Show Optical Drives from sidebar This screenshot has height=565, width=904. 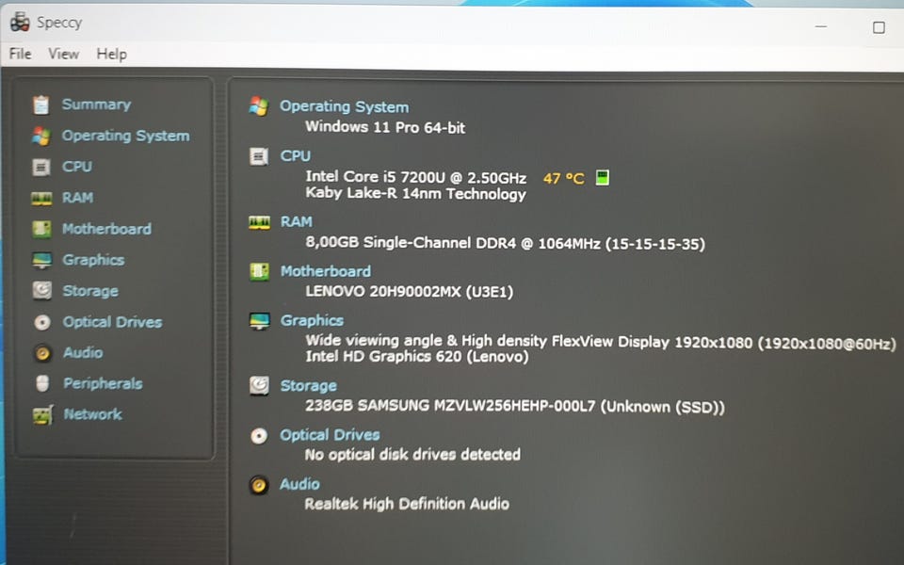[x=112, y=322]
